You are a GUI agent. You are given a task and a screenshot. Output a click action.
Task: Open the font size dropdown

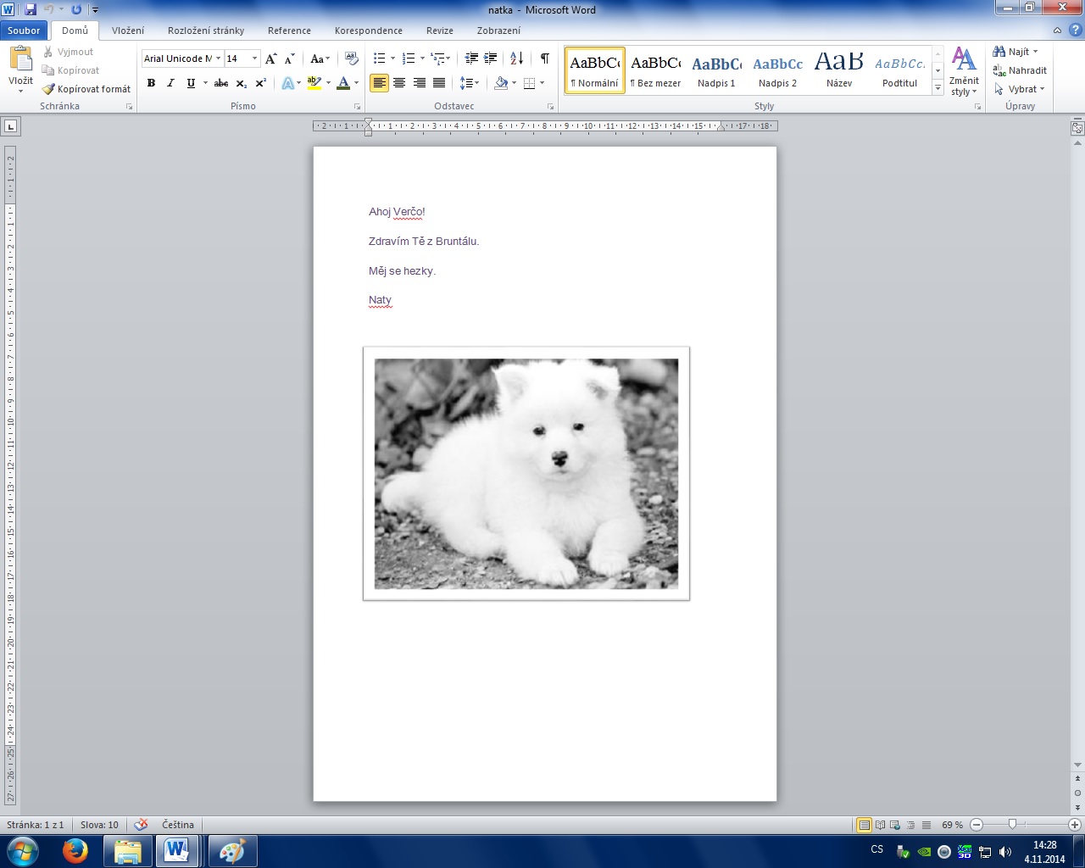tap(254, 58)
